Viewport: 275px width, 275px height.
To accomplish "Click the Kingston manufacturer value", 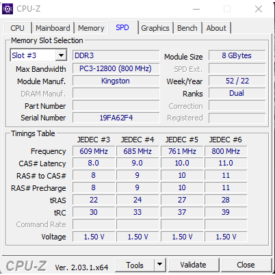I will click(x=116, y=81).
